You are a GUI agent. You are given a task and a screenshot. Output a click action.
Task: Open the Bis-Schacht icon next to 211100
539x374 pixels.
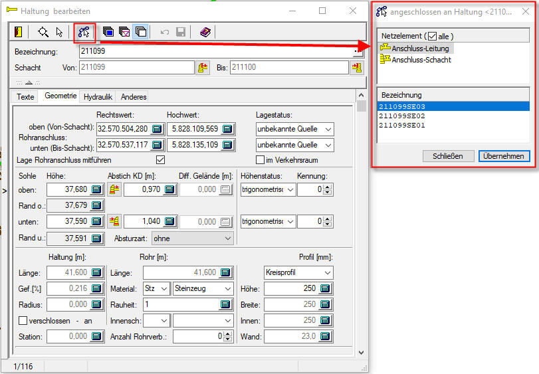(x=357, y=68)
